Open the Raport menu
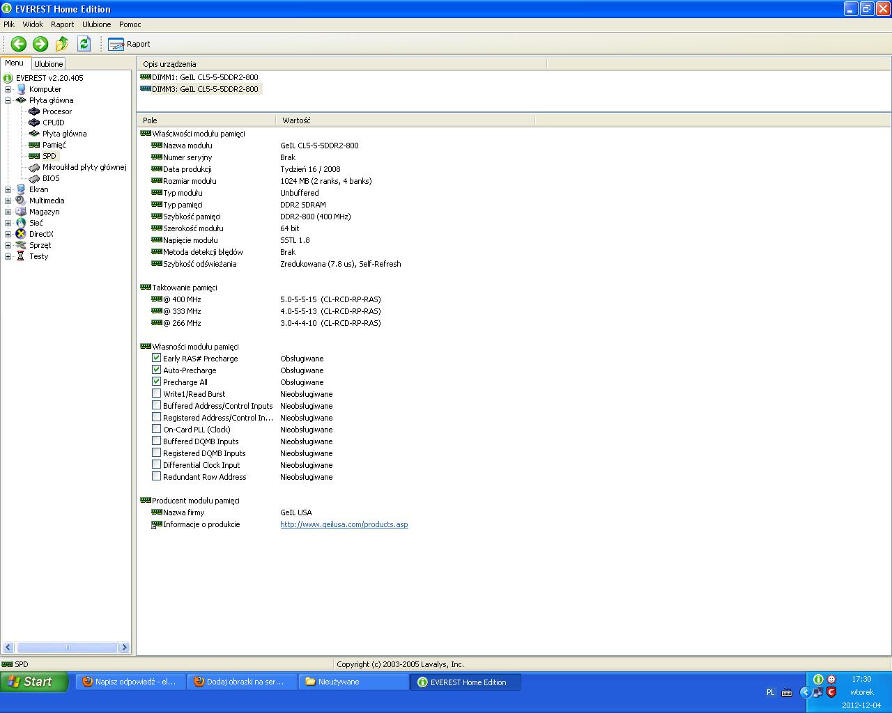 point(62,24)
